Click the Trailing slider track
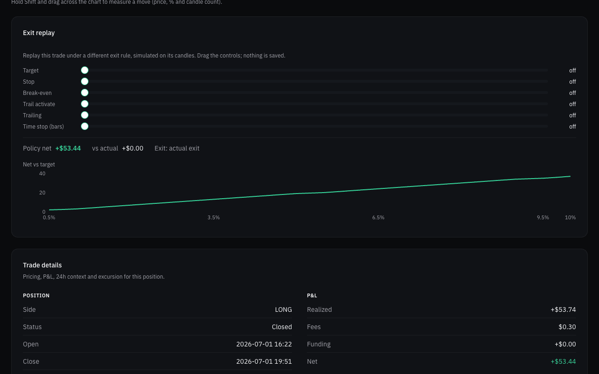This screenshot has height=374, width=599. [314, 115]
